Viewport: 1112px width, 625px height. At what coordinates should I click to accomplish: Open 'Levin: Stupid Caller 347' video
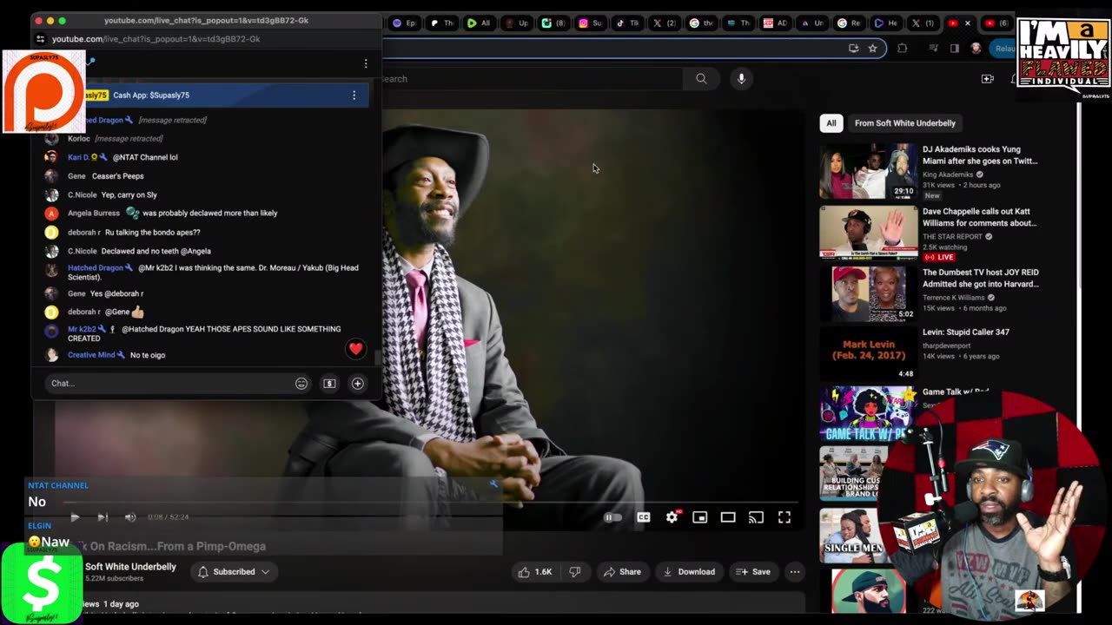(x=966, y=332)
